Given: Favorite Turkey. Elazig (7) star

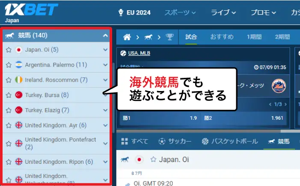Looking at the screenshot, I should coord(9,110).
